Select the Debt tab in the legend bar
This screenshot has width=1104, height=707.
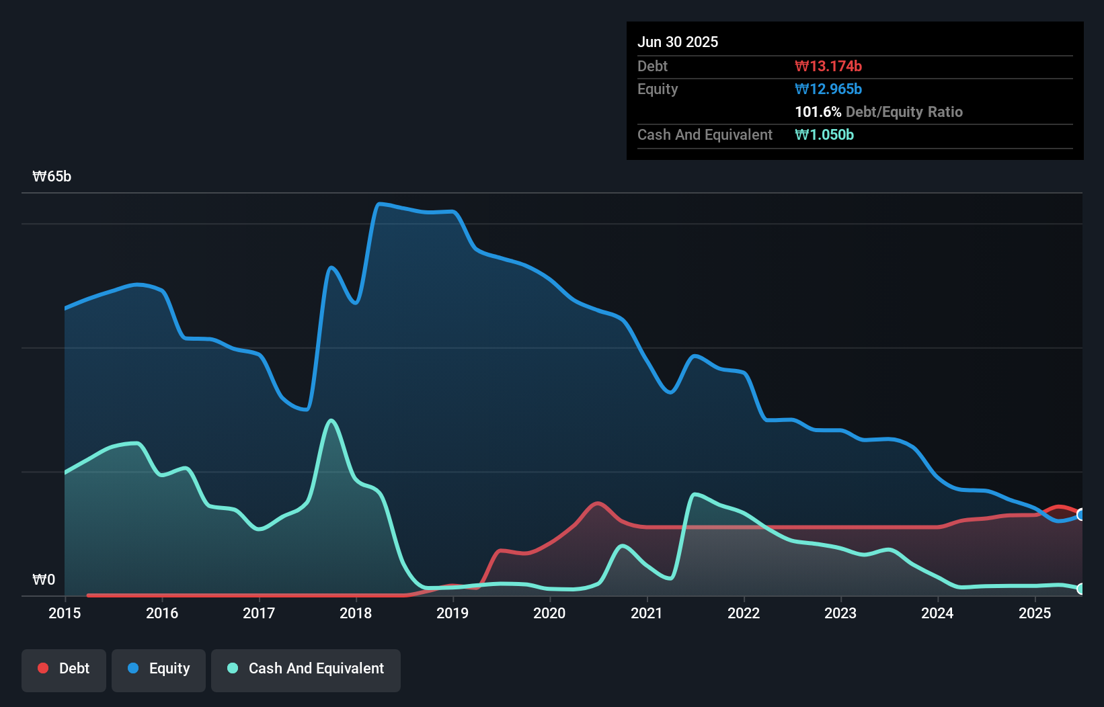click(63, 668)
